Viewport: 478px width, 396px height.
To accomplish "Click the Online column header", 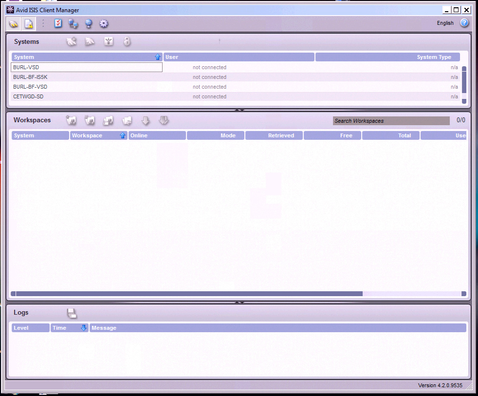I will click(x=157, y=135).
